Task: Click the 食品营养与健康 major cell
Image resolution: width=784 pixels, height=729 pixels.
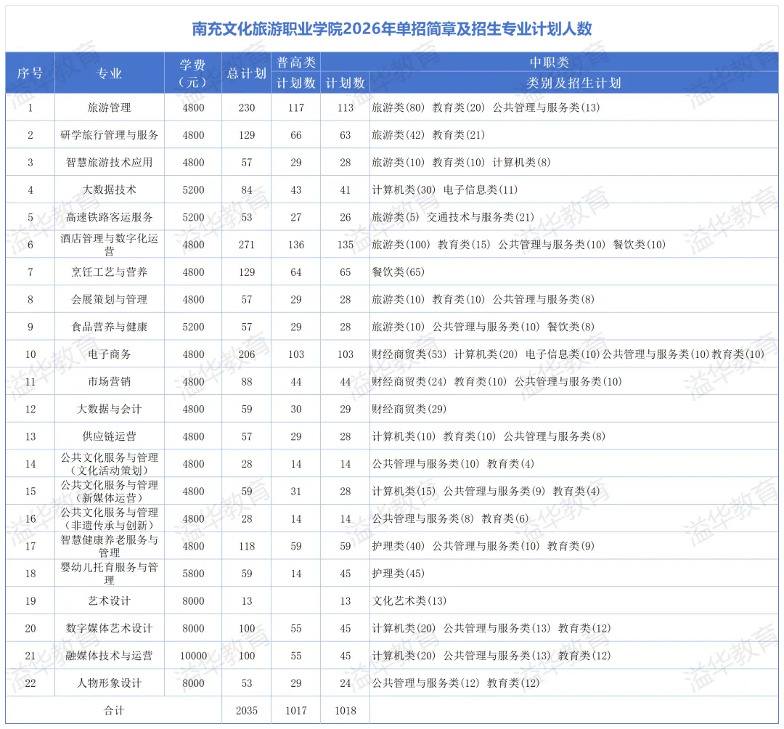Action: (110, 327)
